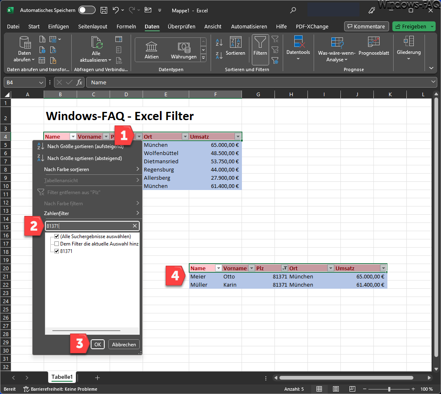This screenshot has height=394, width=441.
Task: Confirm the filter with OK
Action: 98,344
